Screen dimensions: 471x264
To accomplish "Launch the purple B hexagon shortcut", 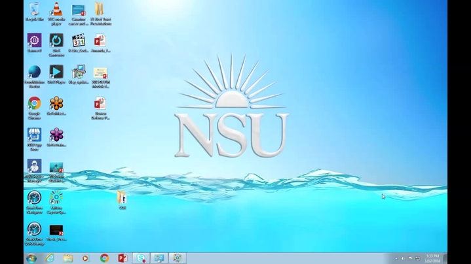I will click(x=34, y=40).
